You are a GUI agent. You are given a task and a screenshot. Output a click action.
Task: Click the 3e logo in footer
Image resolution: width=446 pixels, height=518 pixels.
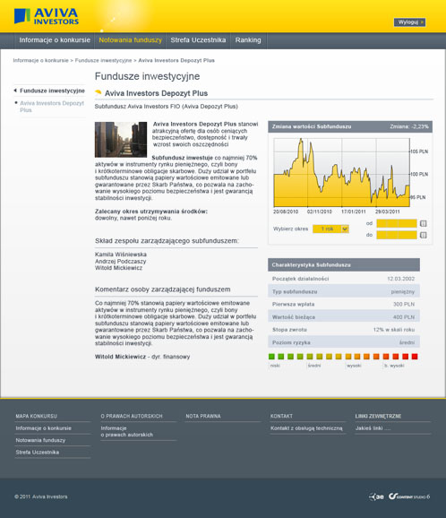point(377,496)
